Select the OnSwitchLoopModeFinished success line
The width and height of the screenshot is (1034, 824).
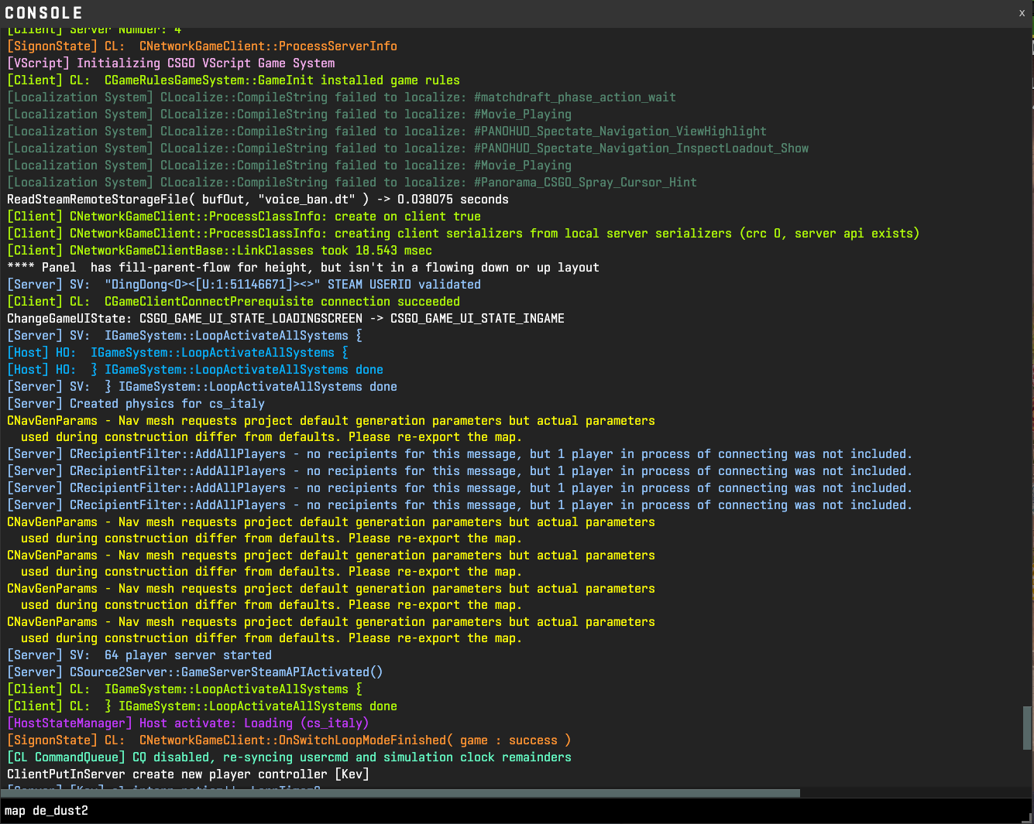pos(288,740)
